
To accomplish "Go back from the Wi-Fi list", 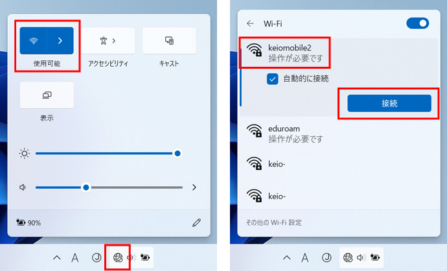I will pos(250,23).
